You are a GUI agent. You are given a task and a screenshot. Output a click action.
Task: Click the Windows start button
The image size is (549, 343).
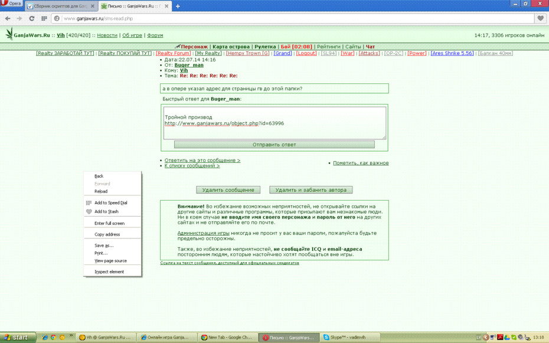click(x=18, y=338)
